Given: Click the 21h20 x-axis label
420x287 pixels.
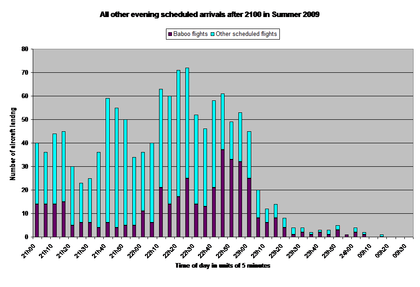Looking at the screenshot, I should (x=64, y=251).
